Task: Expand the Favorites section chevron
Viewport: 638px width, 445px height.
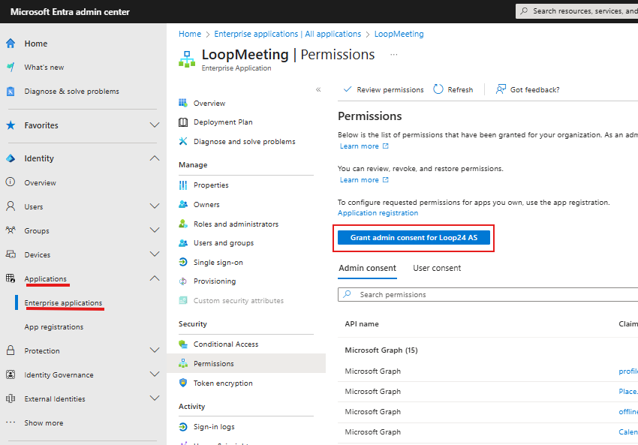Action: 155,125
